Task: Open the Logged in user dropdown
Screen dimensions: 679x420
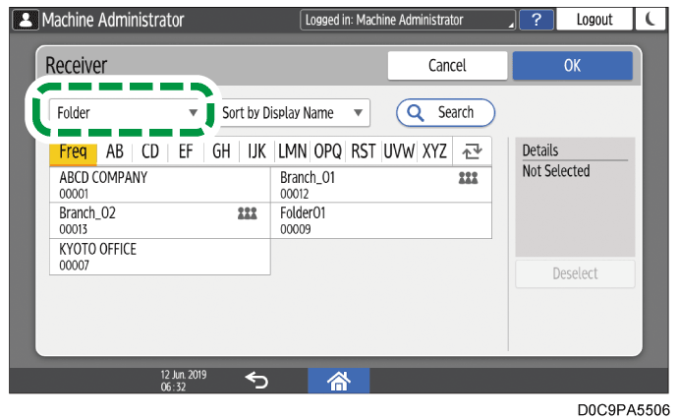Action: point(408,20)
